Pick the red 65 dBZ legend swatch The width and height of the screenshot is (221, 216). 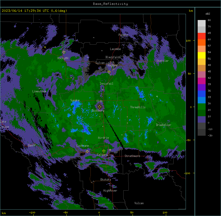(x=202, y=36)
